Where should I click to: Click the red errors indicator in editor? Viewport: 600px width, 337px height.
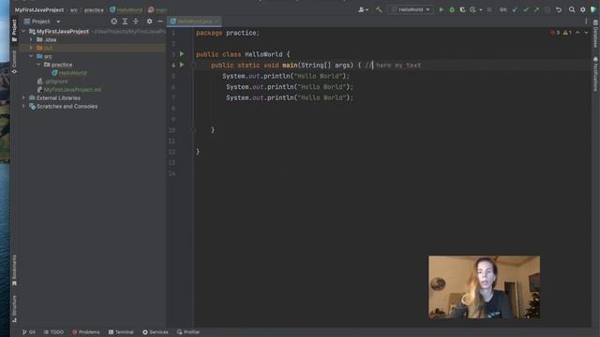[555, 33]
